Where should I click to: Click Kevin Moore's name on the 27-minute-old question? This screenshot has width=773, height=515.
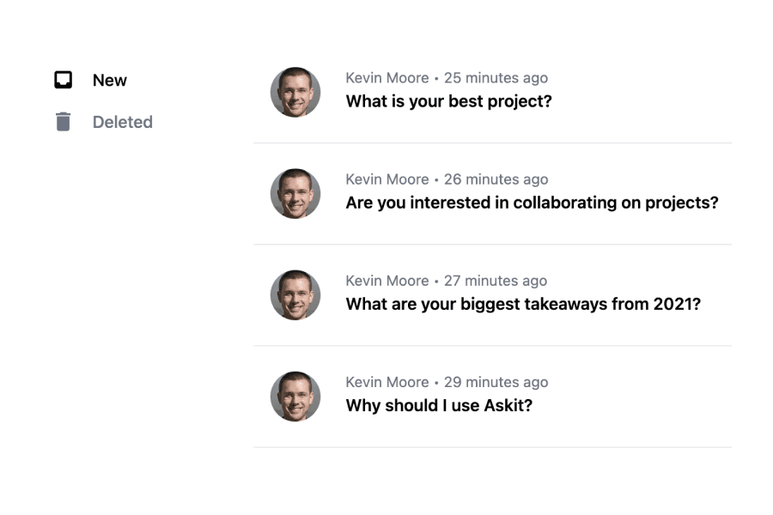click(386, 281)
